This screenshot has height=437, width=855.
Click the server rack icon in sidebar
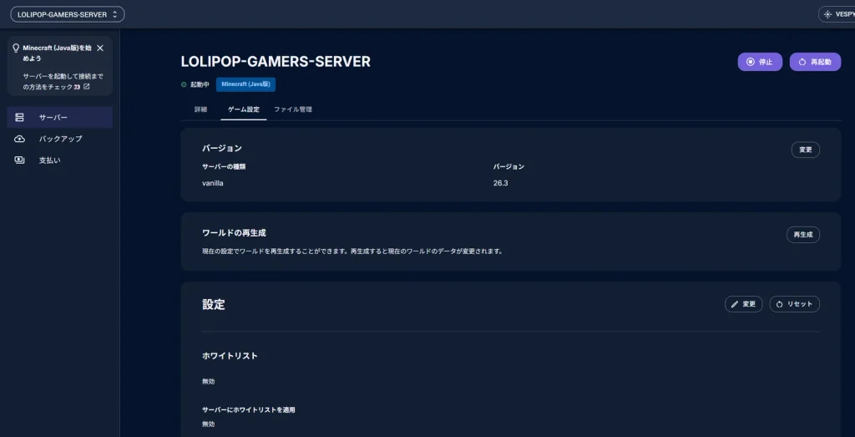click(20, 117)
